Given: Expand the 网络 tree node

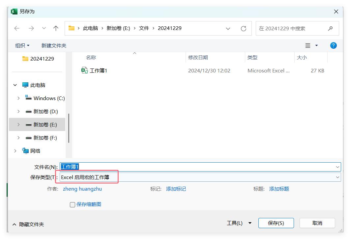Looking at the screenshot, I should [15, 151].
